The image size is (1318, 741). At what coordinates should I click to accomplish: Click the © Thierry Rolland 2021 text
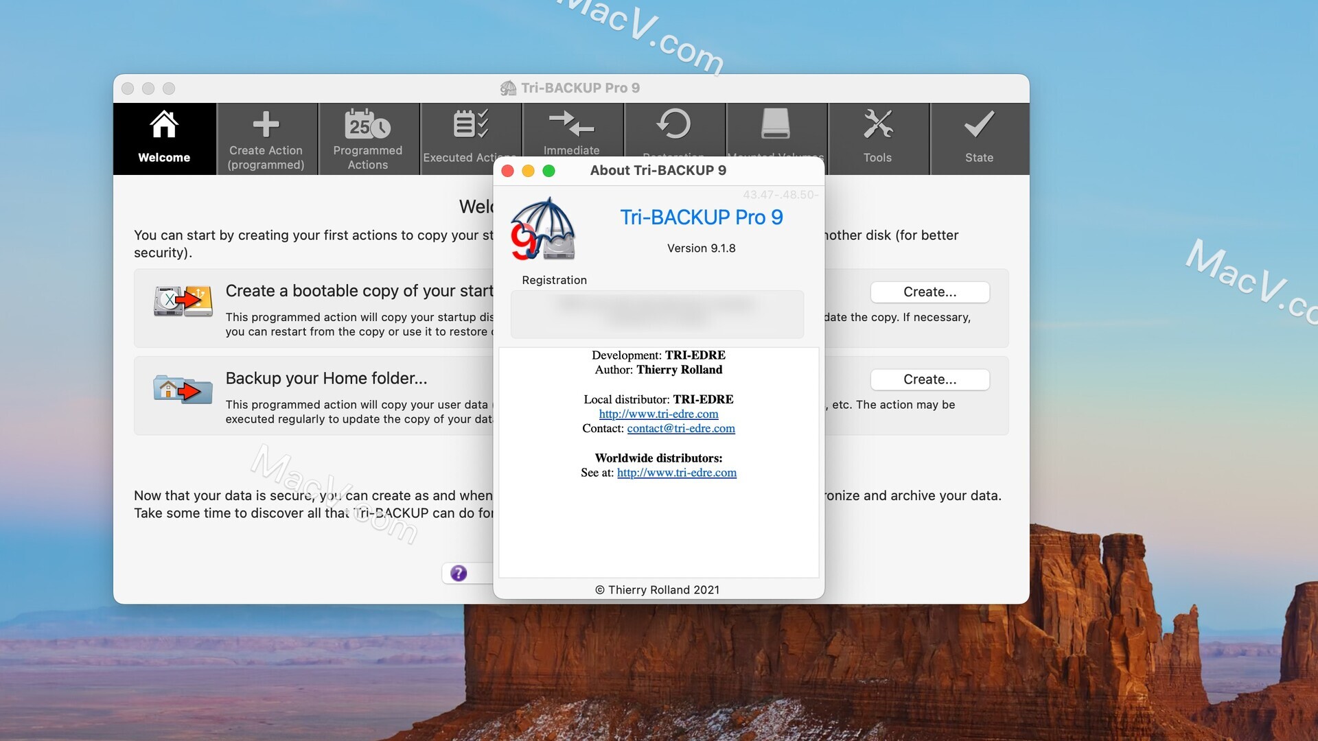pos(657,590)
